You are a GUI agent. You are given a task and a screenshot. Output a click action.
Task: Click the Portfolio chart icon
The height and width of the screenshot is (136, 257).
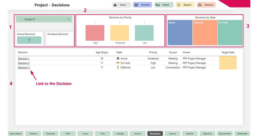click(136, 5)
